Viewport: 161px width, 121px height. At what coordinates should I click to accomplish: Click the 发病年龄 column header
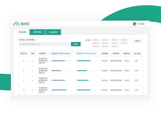click(x=127, y=53)
